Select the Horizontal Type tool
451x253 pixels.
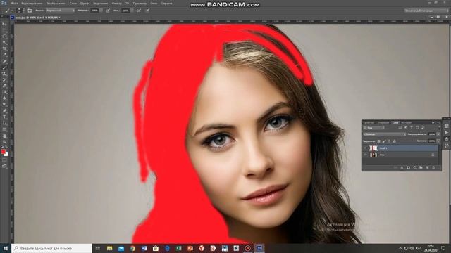[4, 117]
